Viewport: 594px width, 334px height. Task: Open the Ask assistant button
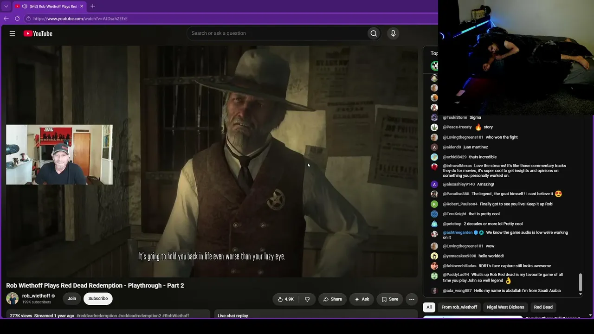click(x=362, y=299)
